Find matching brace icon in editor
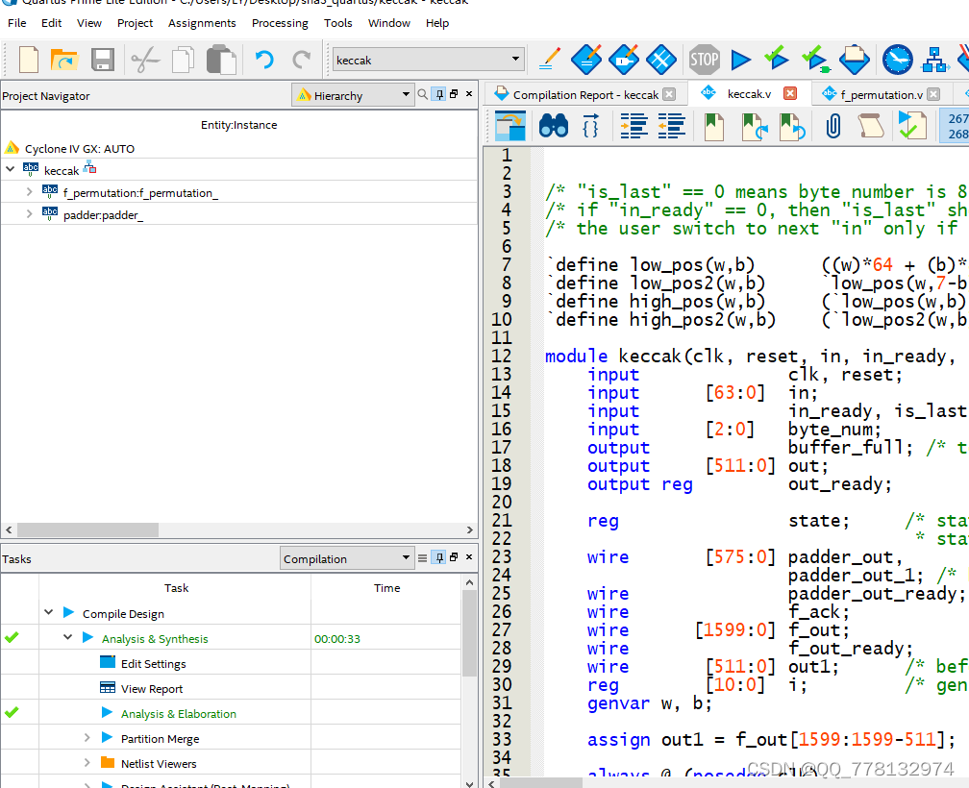Image resolution: width=969 pixels, height=788 pixels. (x=591, y=126)
